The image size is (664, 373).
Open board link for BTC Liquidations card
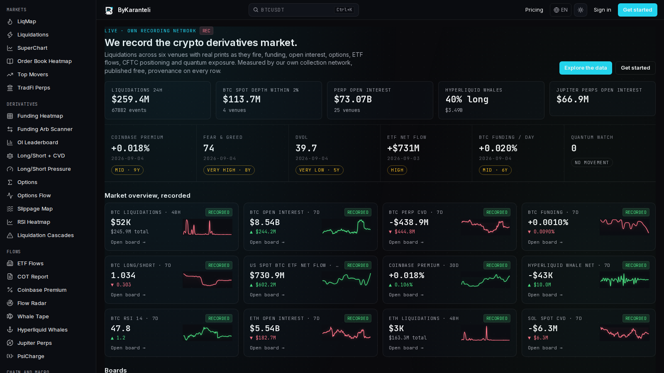click(x=128, y=242)
